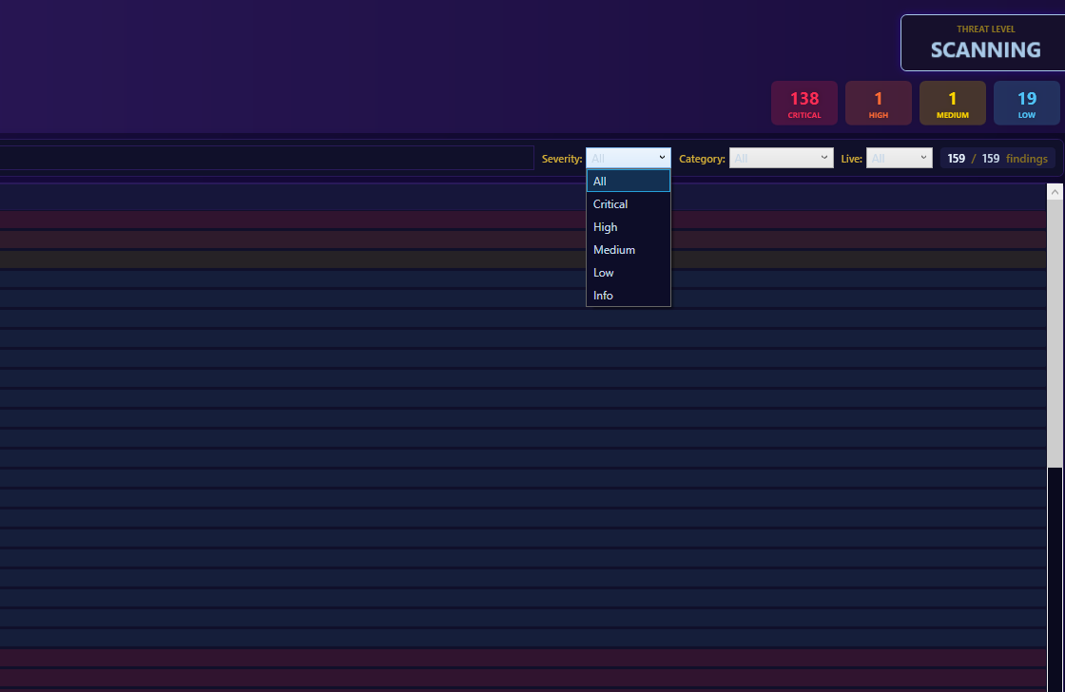Open the Live filter dropdown
This screenshot has width=1065, height=692.
coord(899,158)
